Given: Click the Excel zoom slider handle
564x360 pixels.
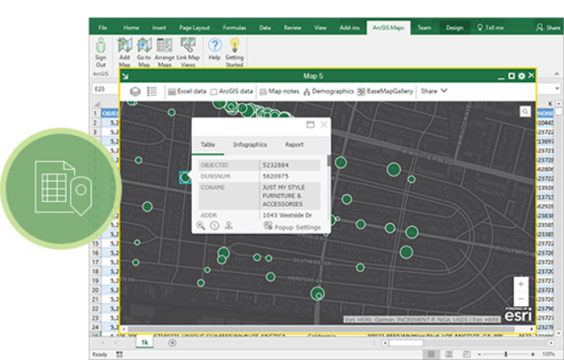Looking at the screenshot, I should click(x=505, y=355).
